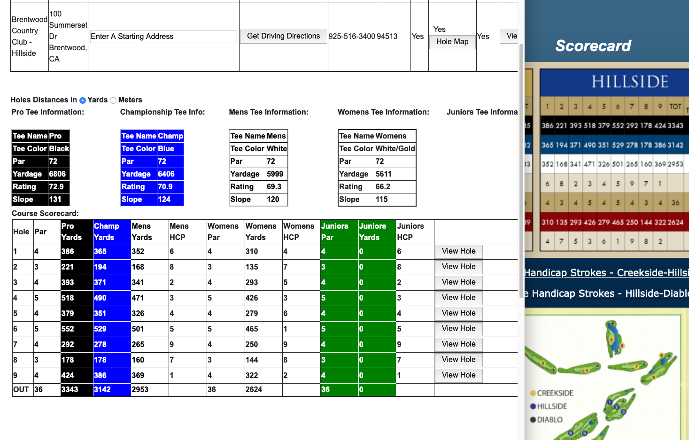Click Pro rating value 72.9
Screen dimensions: 689x440
pyautogui.click(x=56, y=187)
